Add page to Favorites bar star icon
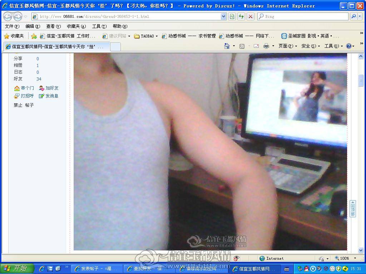The image size is (366, 274). click(34, 36)
